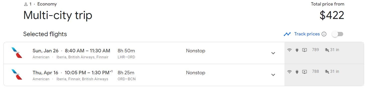Click video screen icon on first flight

click(x=305, y=50)
